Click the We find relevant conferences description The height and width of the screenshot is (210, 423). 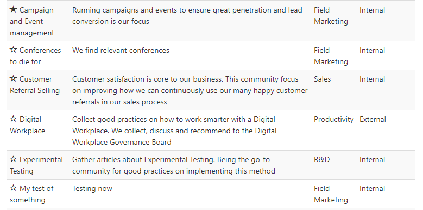point(121,50)
